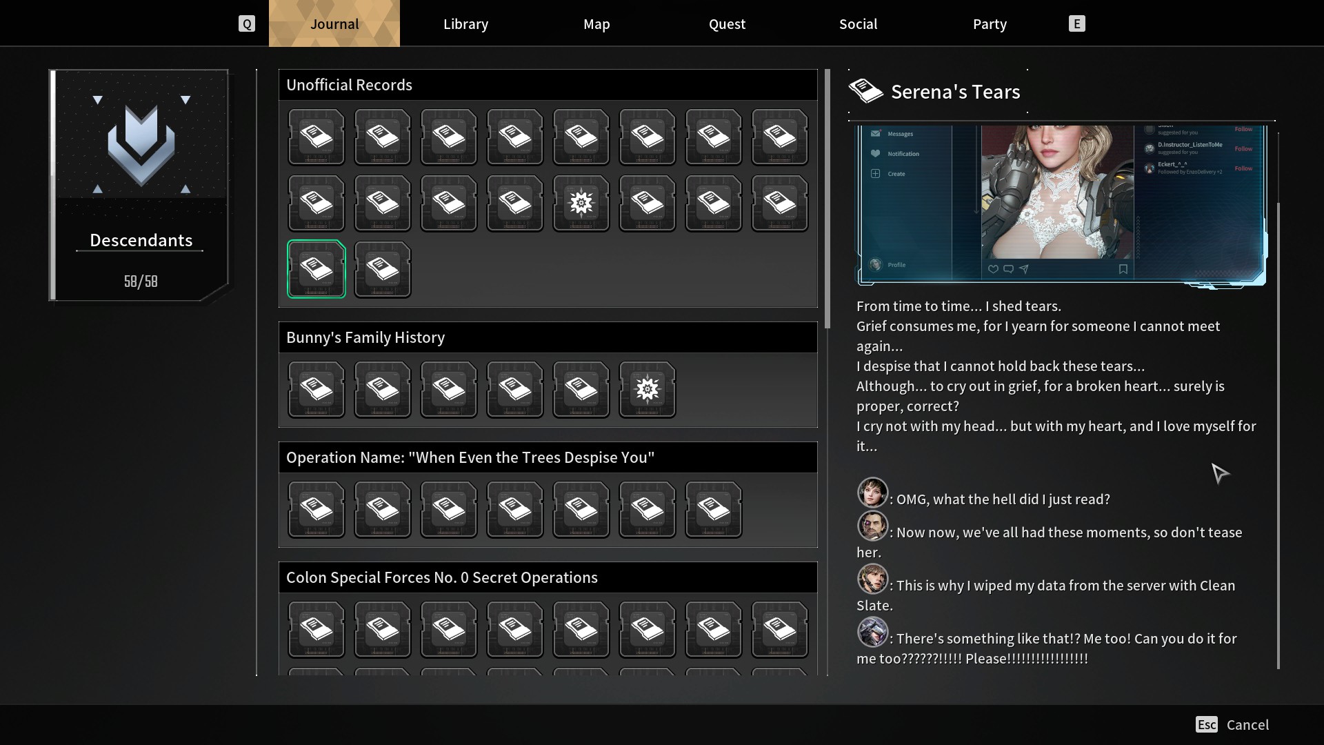Select the seventh record in the Operation Name section
Screen dimensions: 1324x745
713,510
